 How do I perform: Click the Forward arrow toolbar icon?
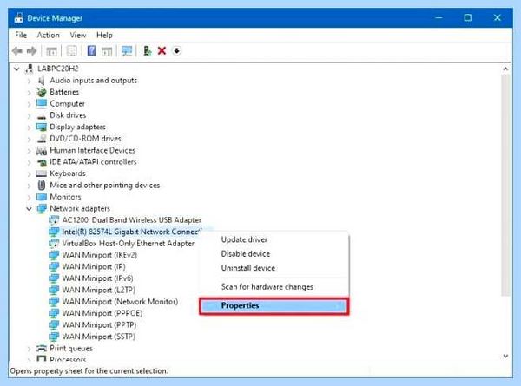click(31, 51)
